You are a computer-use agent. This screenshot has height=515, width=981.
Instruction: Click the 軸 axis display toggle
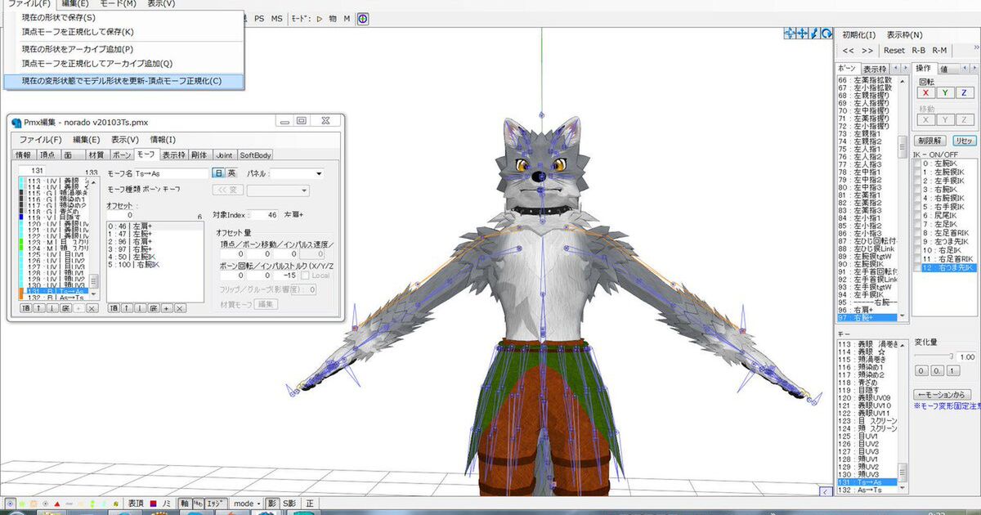[x=185, y=504]
